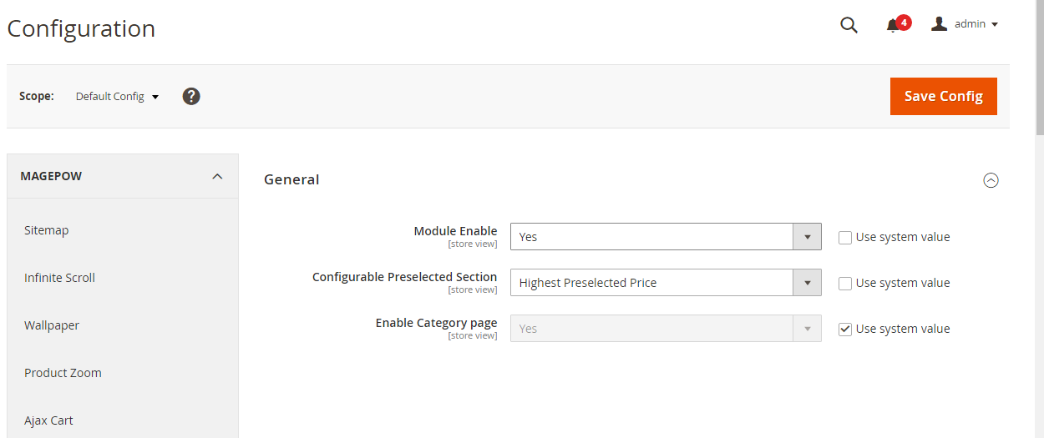This screenshot has width=1044, height=438.
Task: Select Infinite Scroll in the sidebar
Action: [60, 278]
